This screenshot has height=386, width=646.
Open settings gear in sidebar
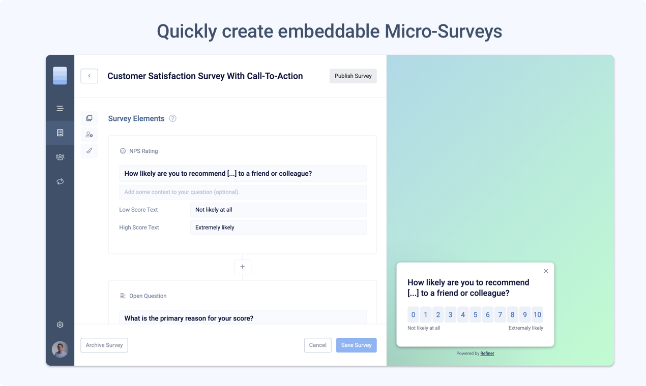(x=60, y=325)
